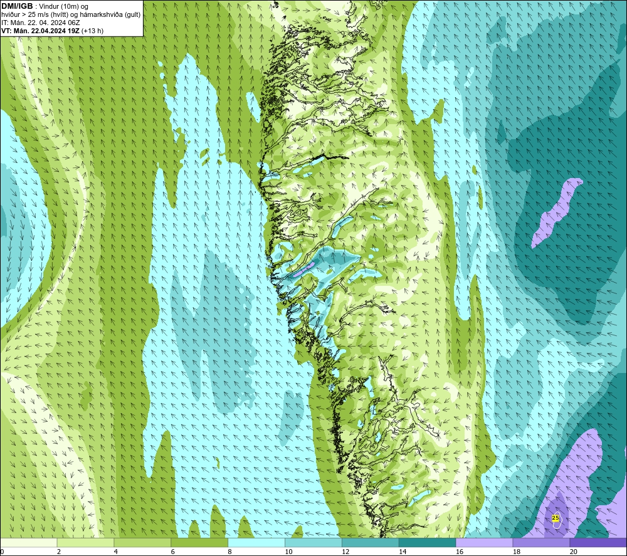Select the 10–12 m/s legend swatch
Screen dimensions: 627x556
(x=313, y=542)
